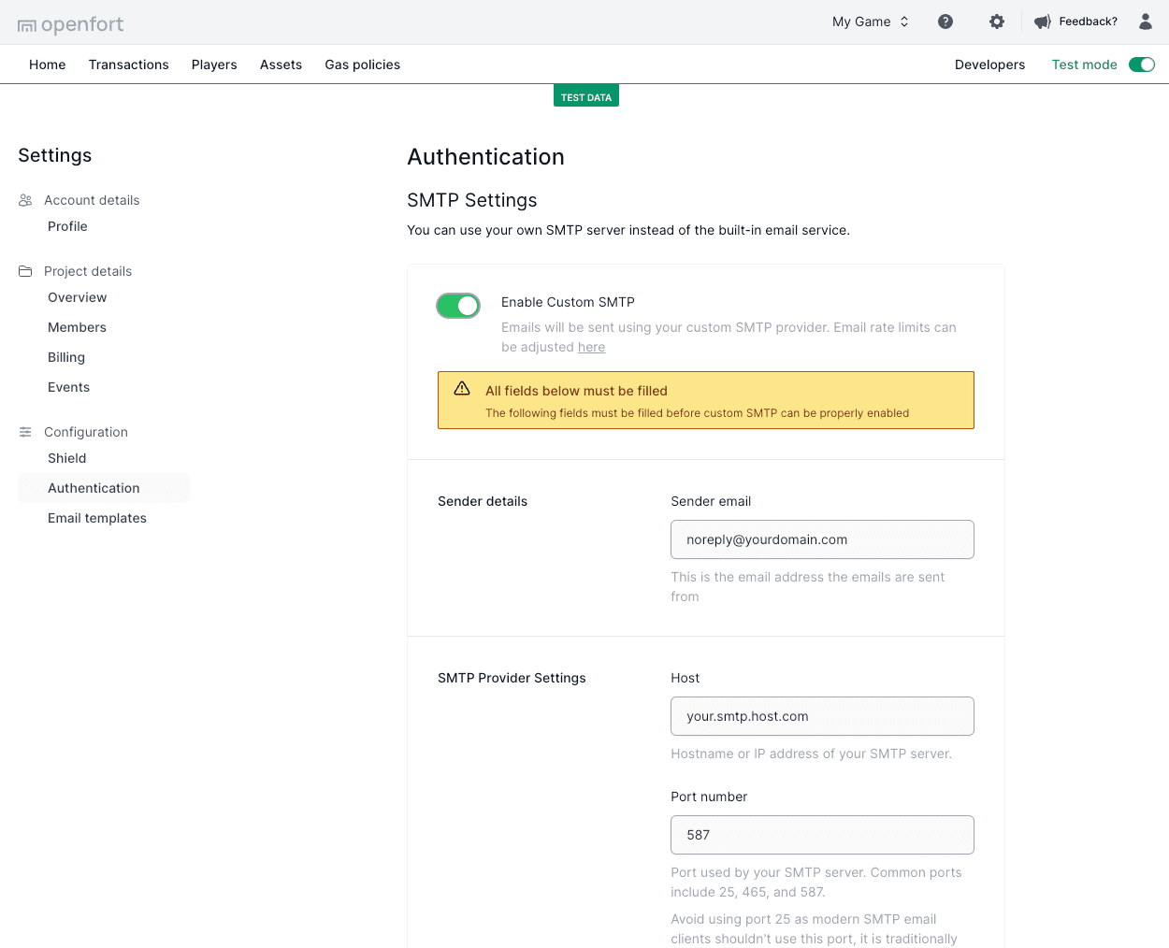The image size is (1169, 948).
Task: Open the help question mark icon
Action: 945,21
